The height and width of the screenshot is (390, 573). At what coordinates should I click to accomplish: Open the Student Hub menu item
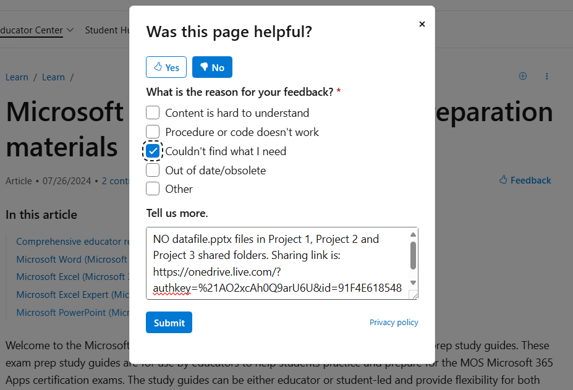coord(106,30)
